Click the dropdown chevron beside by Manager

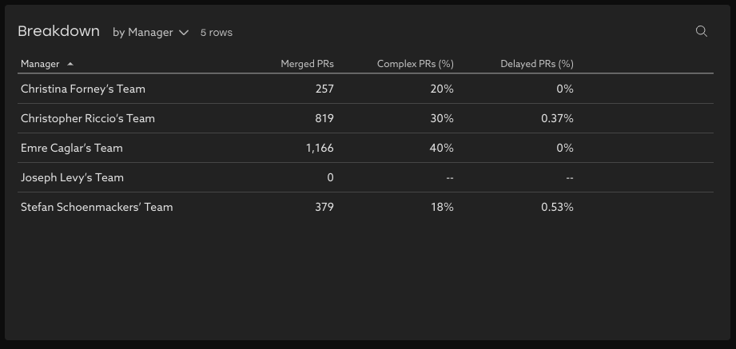(x=184, y=33)
